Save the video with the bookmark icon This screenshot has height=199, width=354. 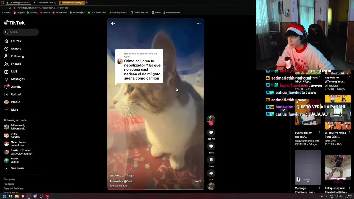coord(211,160)
